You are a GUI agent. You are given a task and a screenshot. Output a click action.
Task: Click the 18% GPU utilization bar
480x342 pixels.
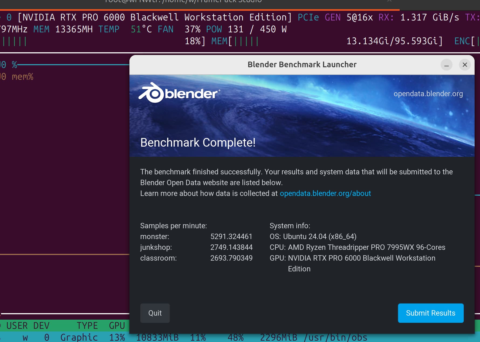[x=102, y=41]
